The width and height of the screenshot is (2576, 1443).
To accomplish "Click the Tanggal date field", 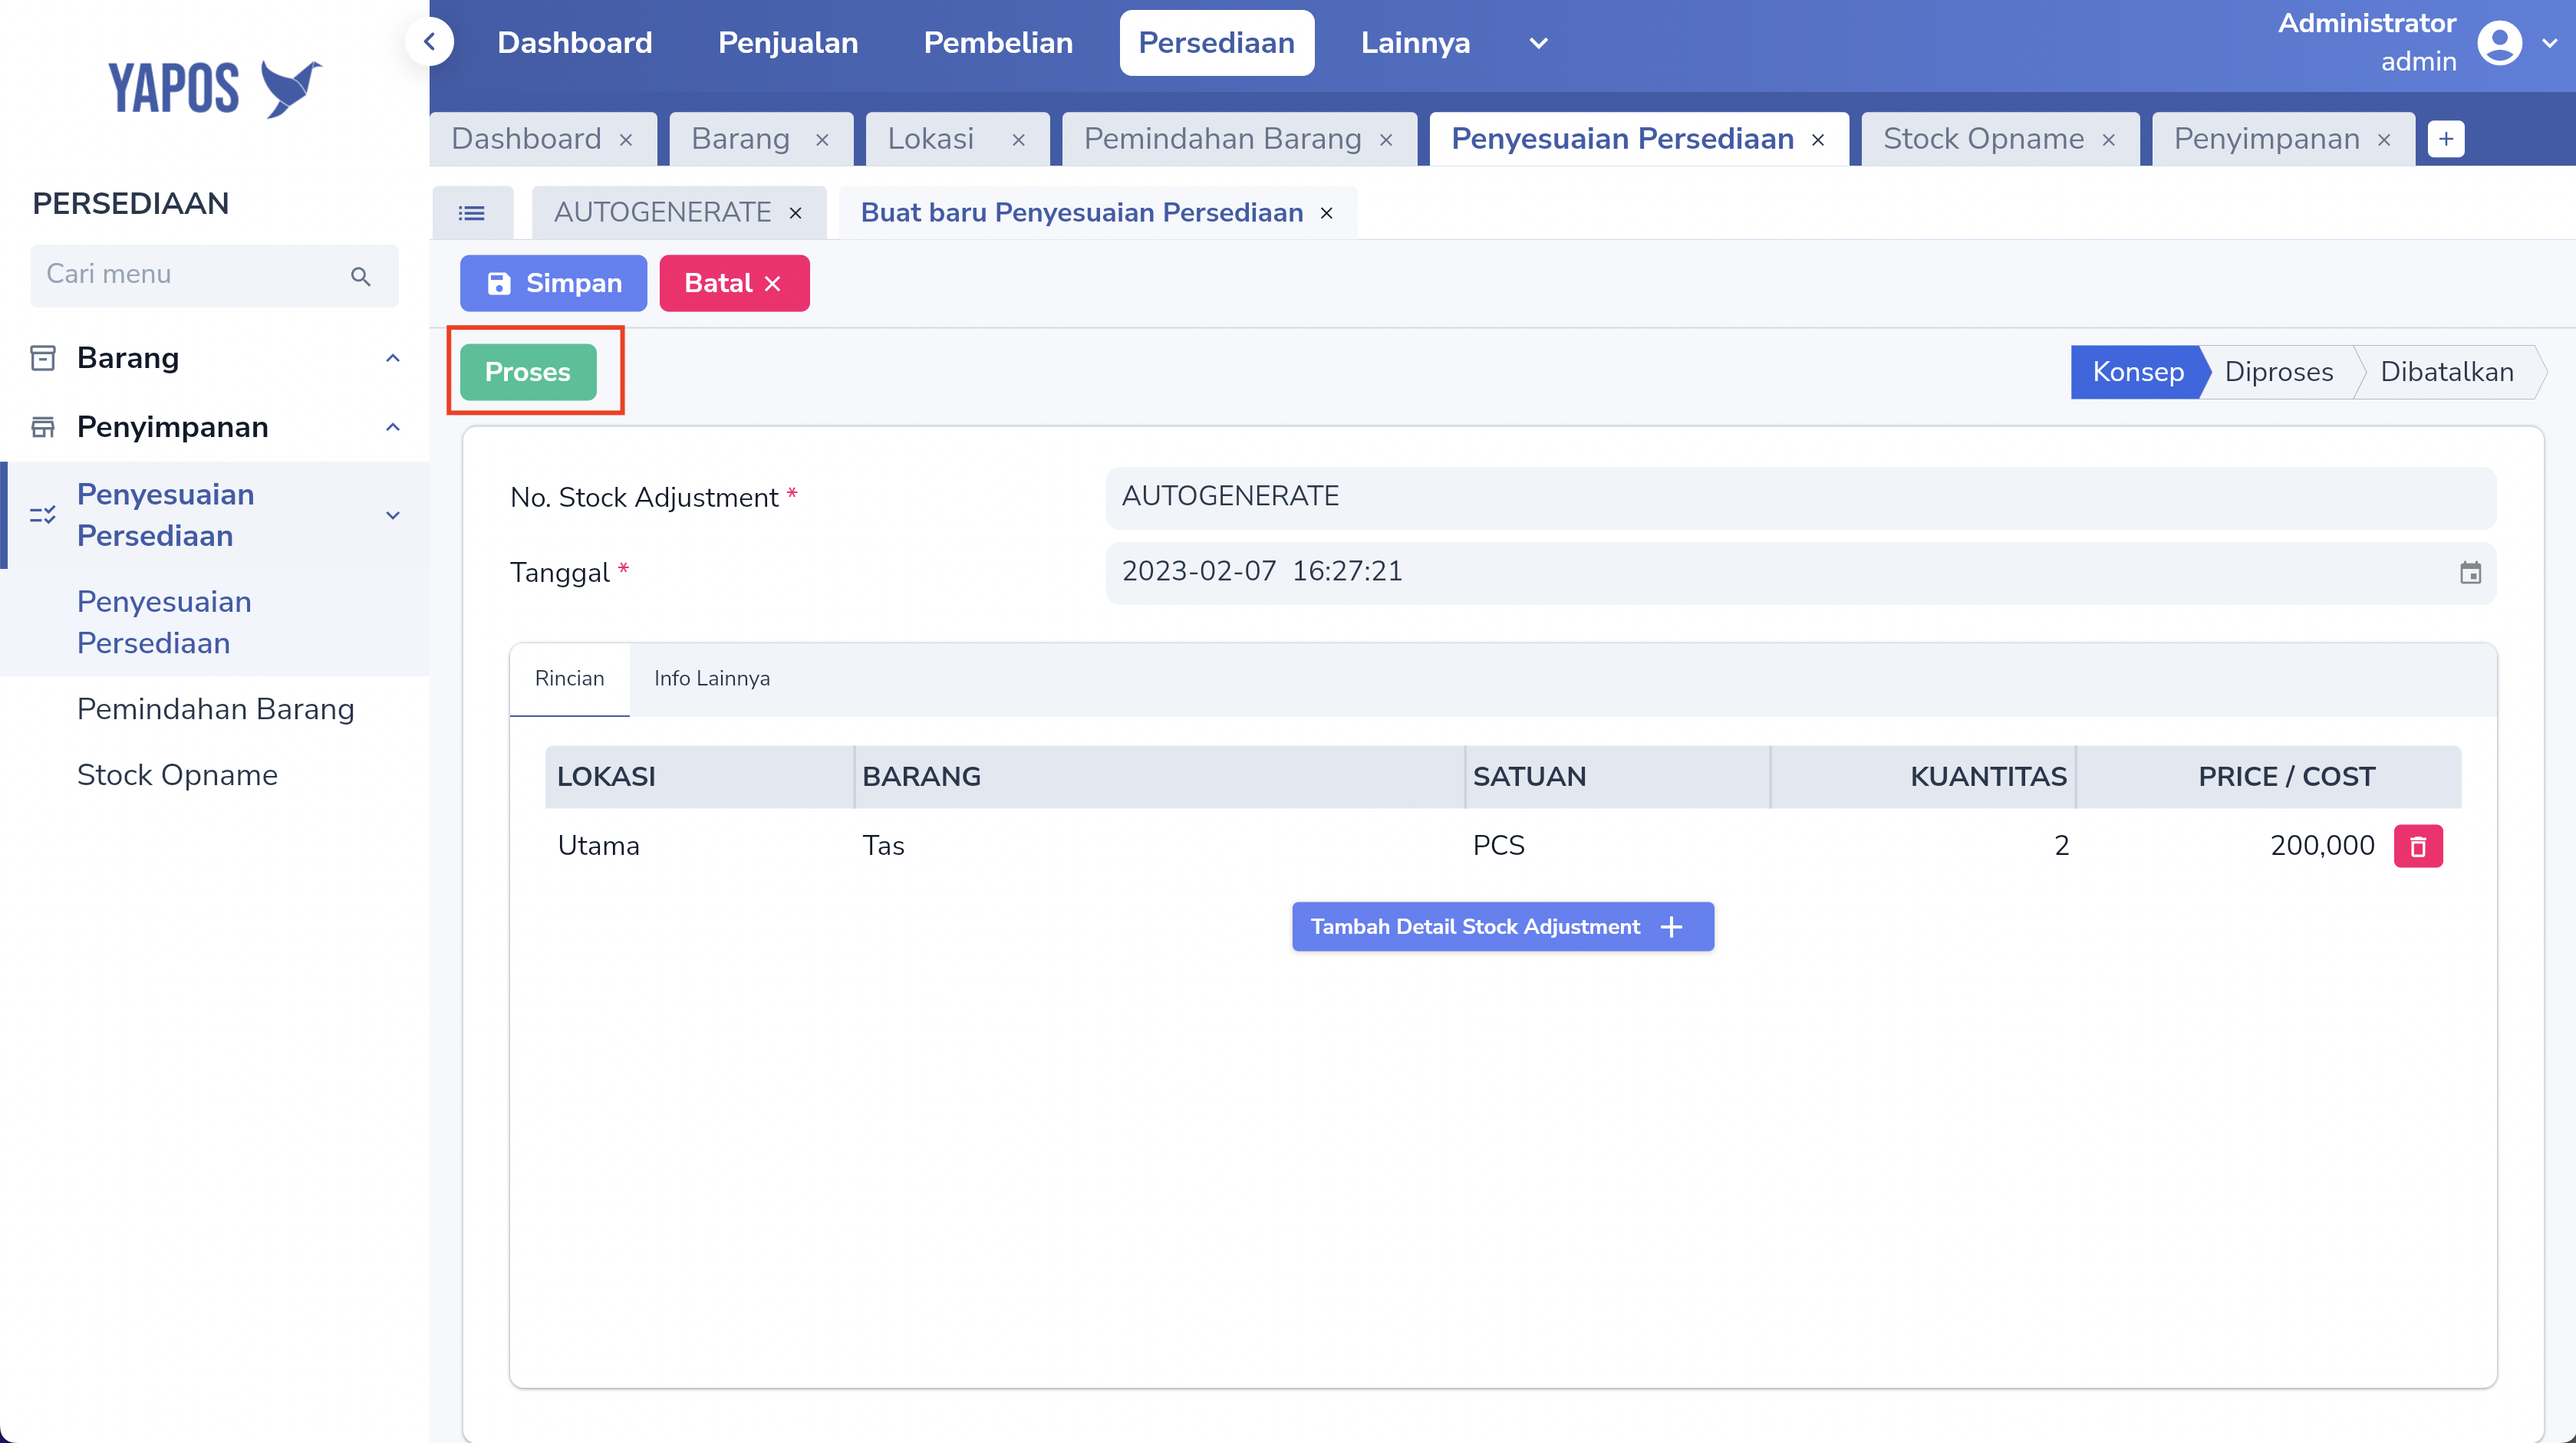I will (x=1800, y=573).
